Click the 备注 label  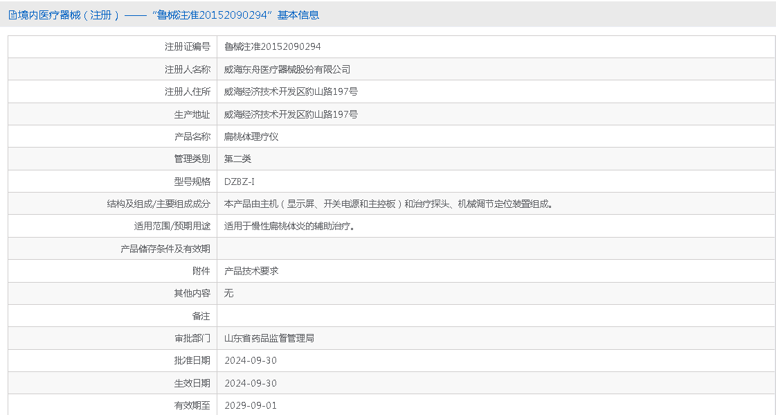point(201,316)
